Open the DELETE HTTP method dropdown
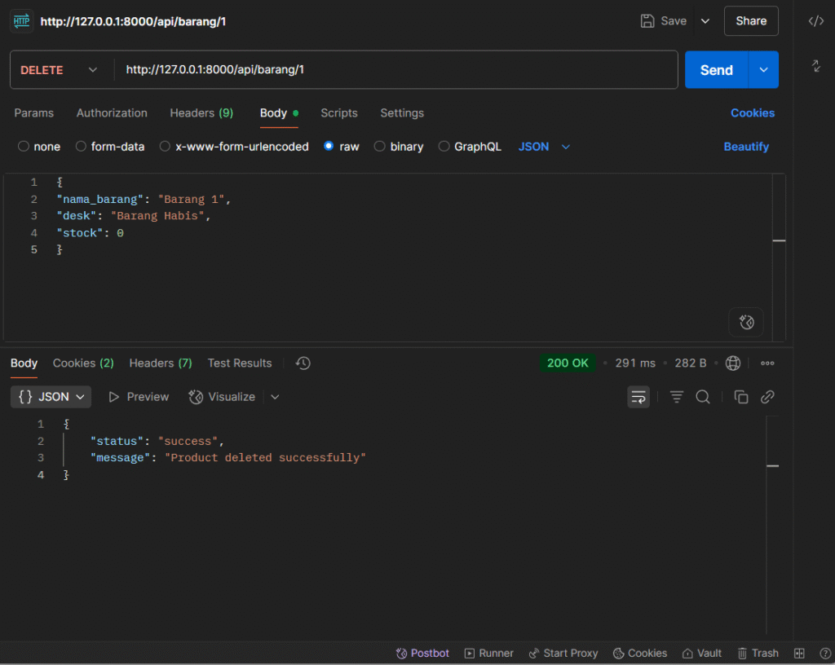 60,70
